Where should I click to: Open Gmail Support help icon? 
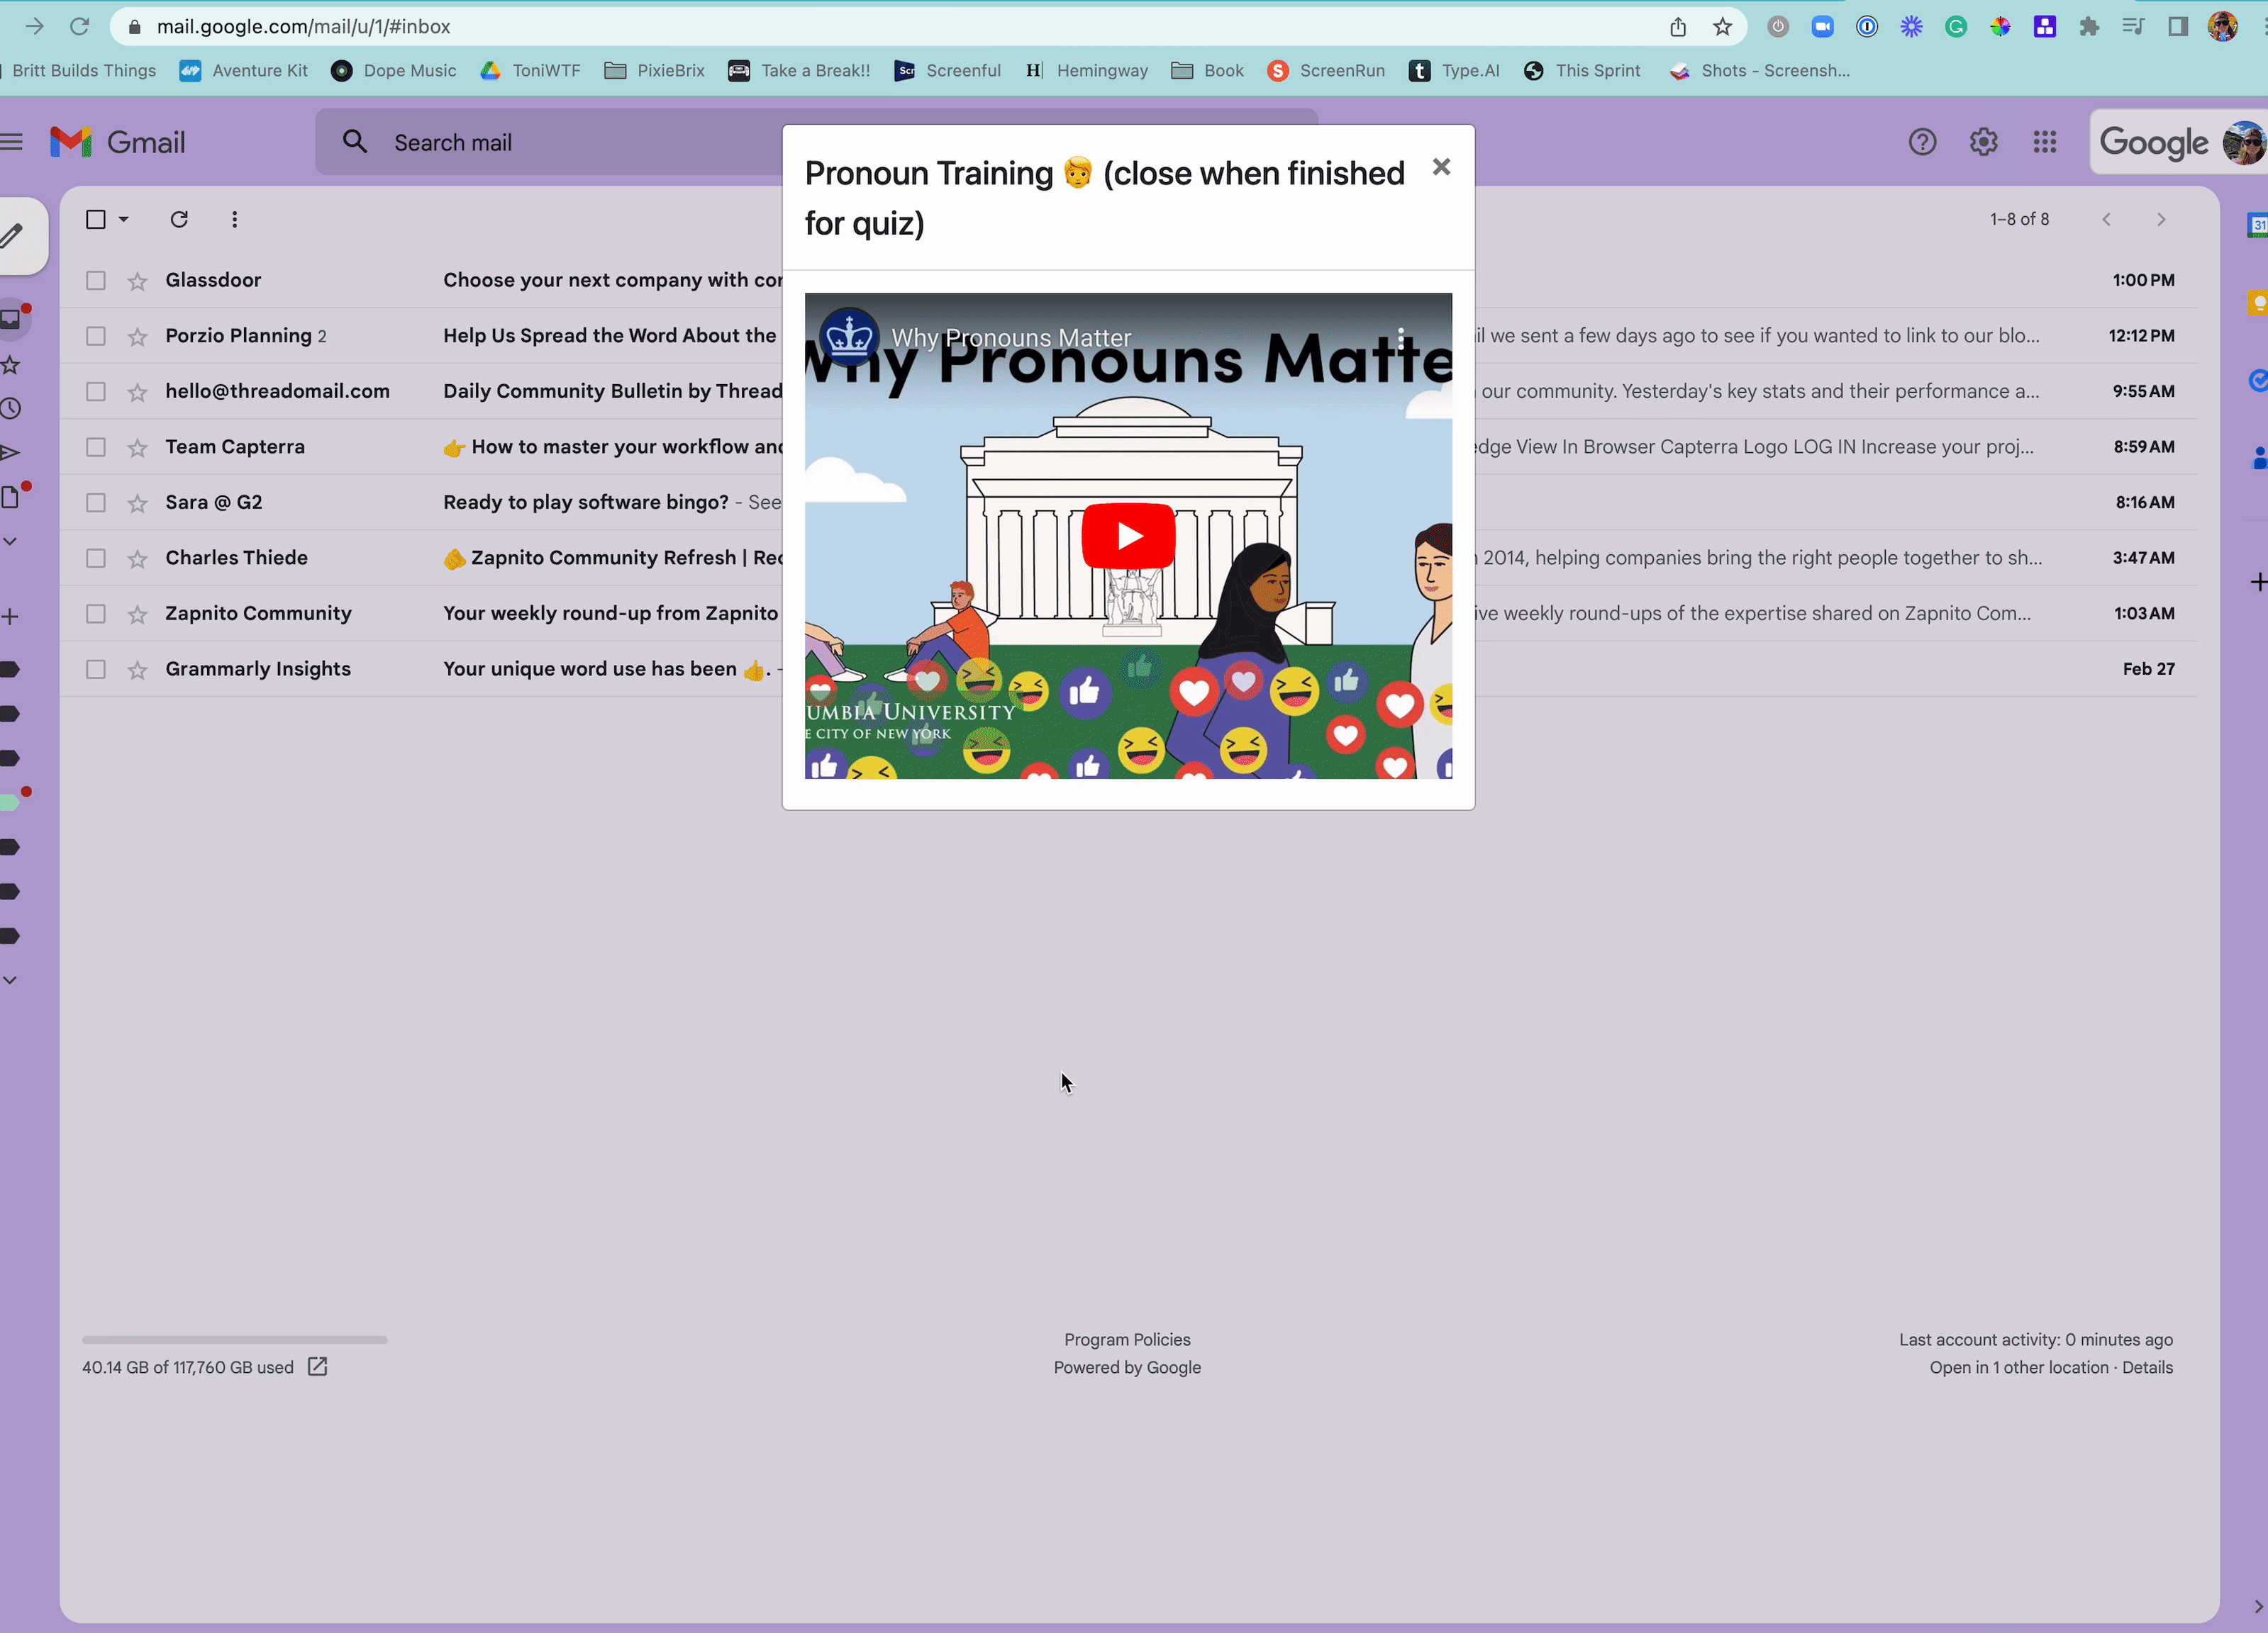[x=1922, y=142]
